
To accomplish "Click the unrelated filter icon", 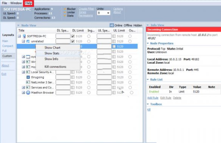I will 28,41.
